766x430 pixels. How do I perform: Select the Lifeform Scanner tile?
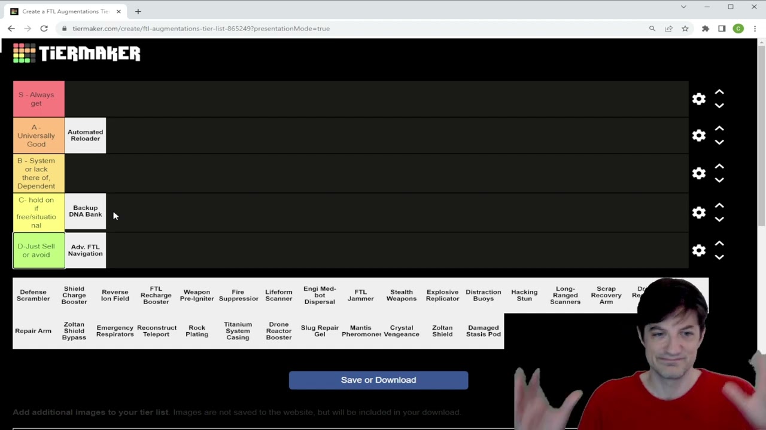pyautogui.click(x=279, y=296)
